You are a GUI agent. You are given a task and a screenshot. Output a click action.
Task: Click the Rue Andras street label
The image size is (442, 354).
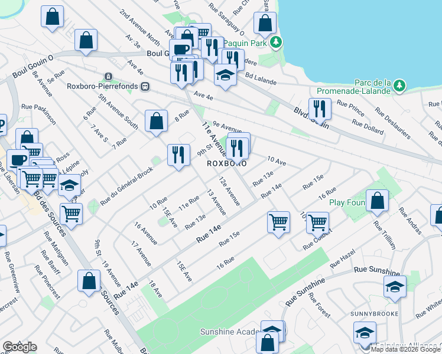click(411, 221)
